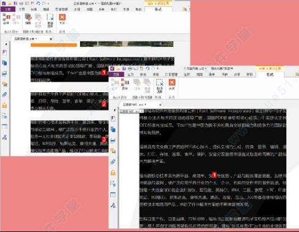The image size is (299, 232).
Task: Click the Print icon in back window toolbar
Action: tap(21, 4)
